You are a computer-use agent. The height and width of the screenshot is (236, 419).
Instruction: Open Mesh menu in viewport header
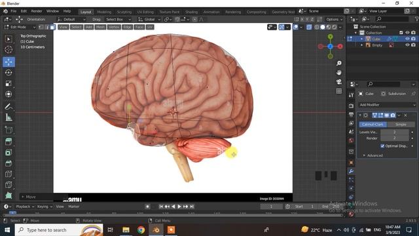[100, 27]
